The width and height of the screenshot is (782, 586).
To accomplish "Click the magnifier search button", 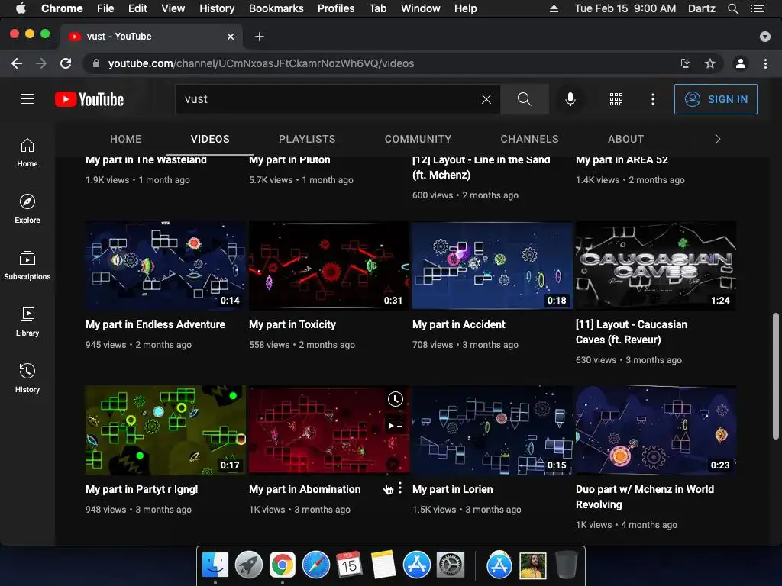I will point(524,99).
